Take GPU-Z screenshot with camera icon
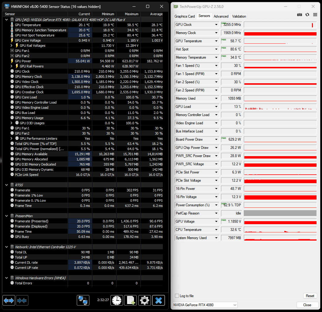Image resolution: width=322 pixels, height=312 pixels. [x=299, y=15]
